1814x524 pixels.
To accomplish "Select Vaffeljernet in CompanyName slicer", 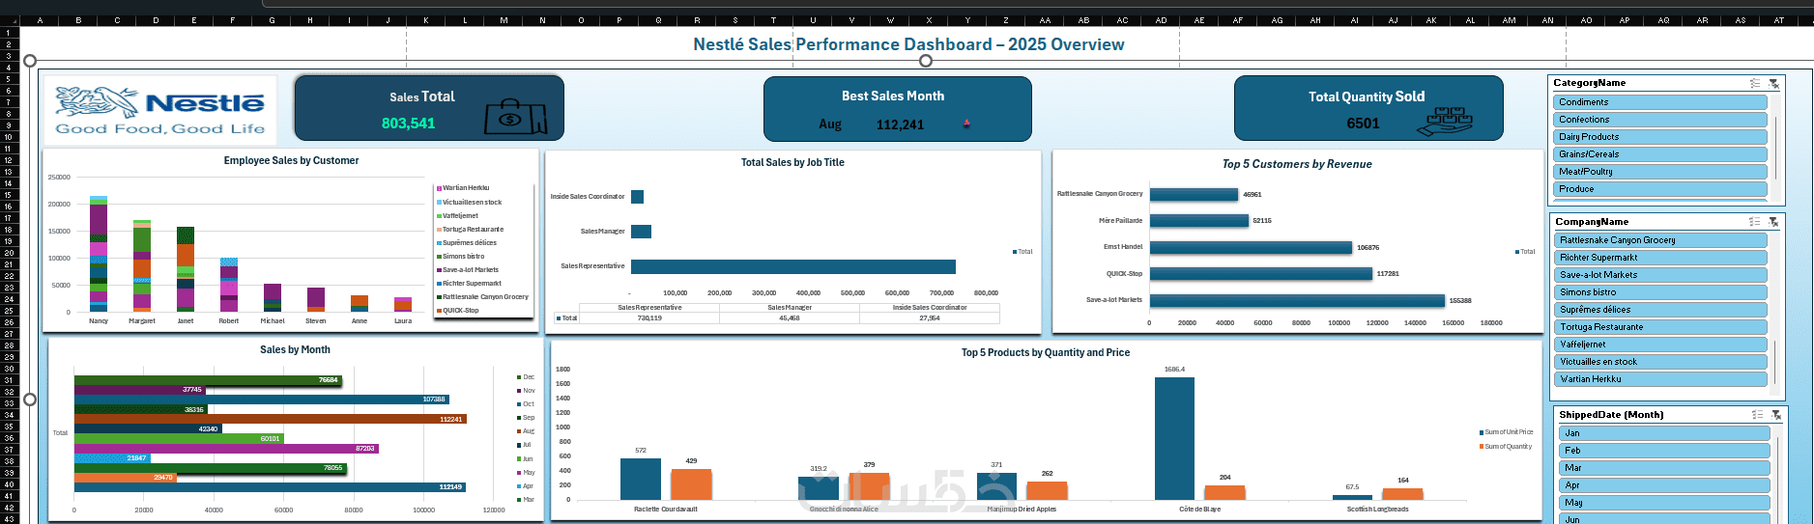I will point(1660,345).
